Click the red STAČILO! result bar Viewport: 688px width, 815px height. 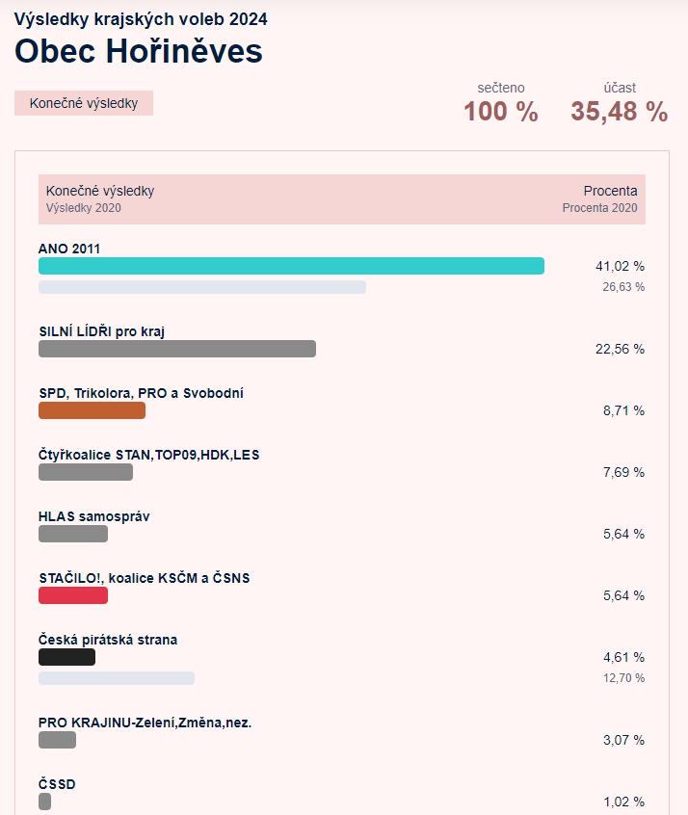click(x=73, y=595)
